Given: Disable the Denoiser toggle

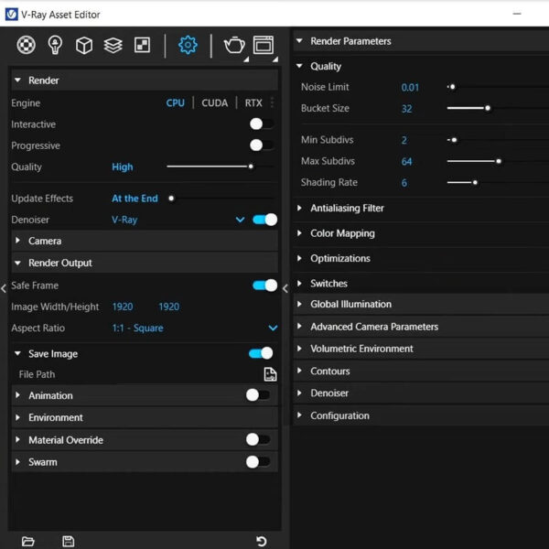Looking at the screenshot, I should pyautogui.click(x=264, y=220).
